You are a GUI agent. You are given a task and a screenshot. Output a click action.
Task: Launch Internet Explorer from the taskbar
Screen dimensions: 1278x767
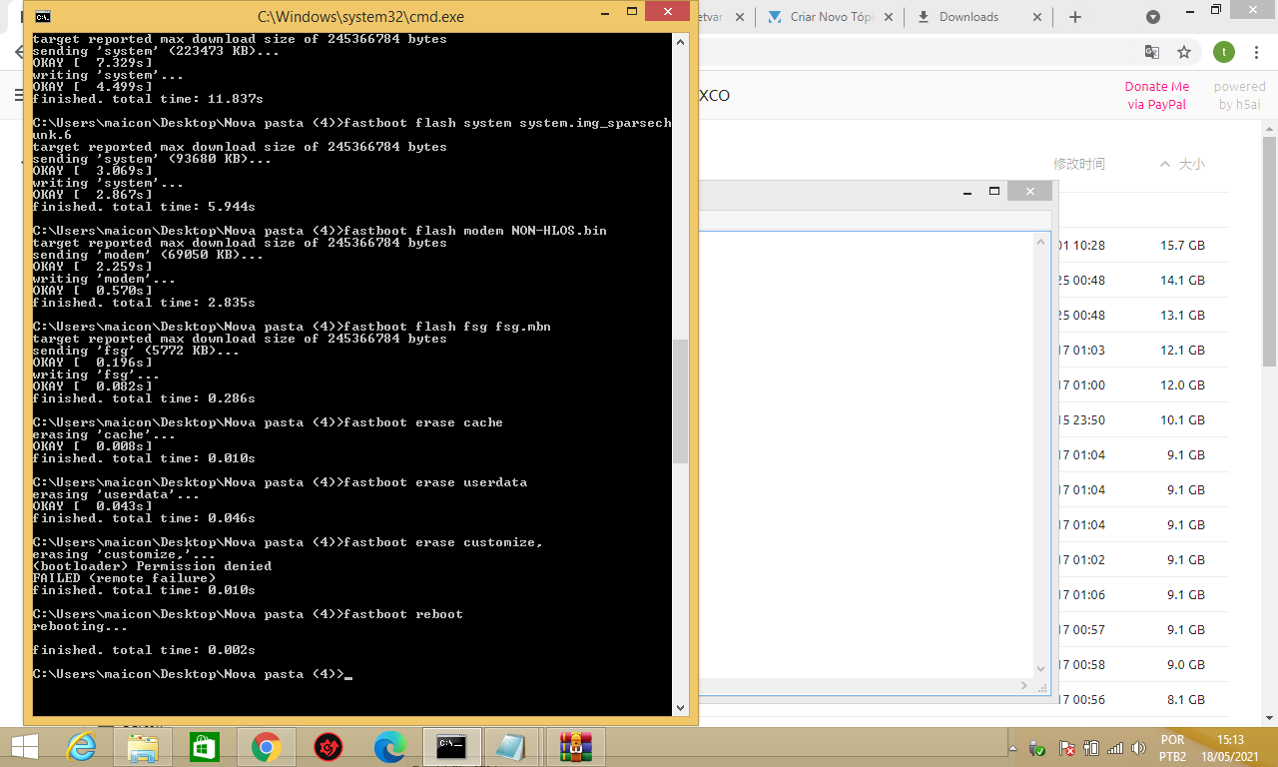pyautogui.click(x=81, y=747)
